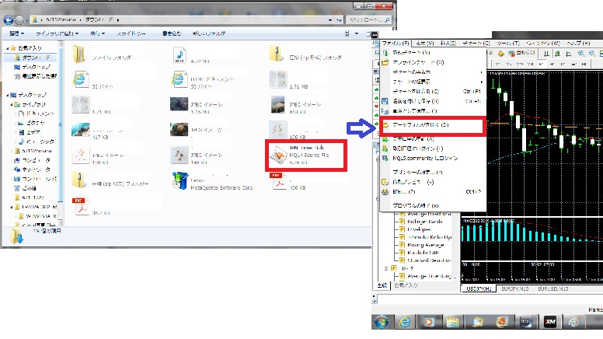Click the Organize button in Explorer toolbar

click(x=17, y=34)
